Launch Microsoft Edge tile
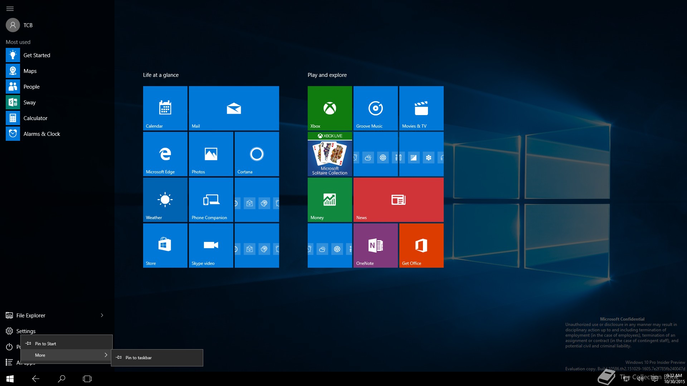The width and height of the screenshot is (687, 386). coord(165,154)
